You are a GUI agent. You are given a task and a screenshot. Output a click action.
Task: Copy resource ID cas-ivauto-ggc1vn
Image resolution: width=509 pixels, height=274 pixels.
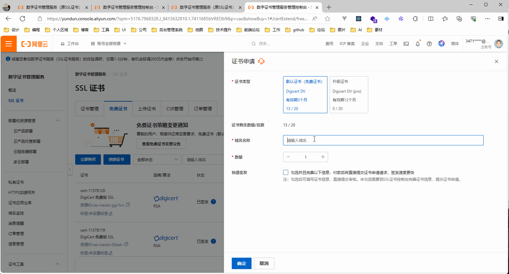128,205
